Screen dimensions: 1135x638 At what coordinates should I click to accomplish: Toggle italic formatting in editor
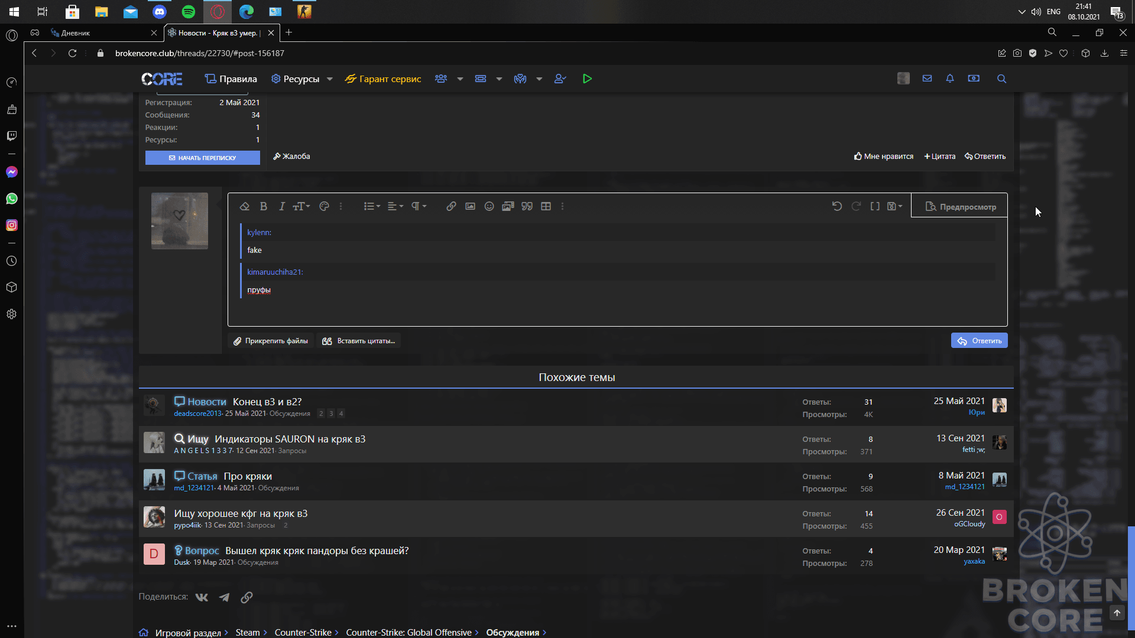coord(282,206)
